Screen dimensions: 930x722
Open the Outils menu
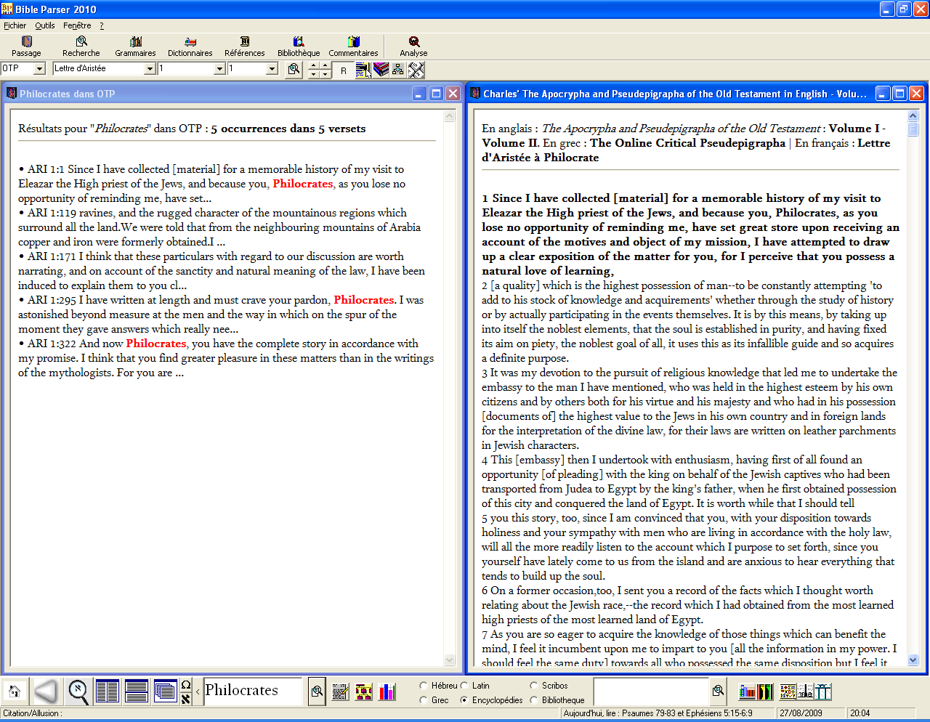pos(45,25)
